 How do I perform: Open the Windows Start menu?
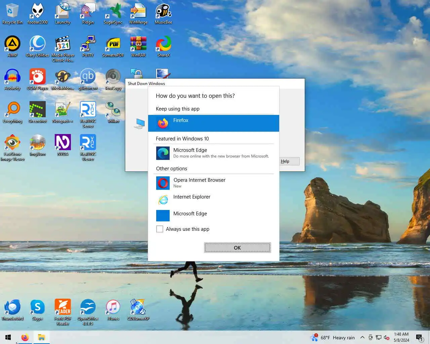pyautogui.click(x=8, y=337)
